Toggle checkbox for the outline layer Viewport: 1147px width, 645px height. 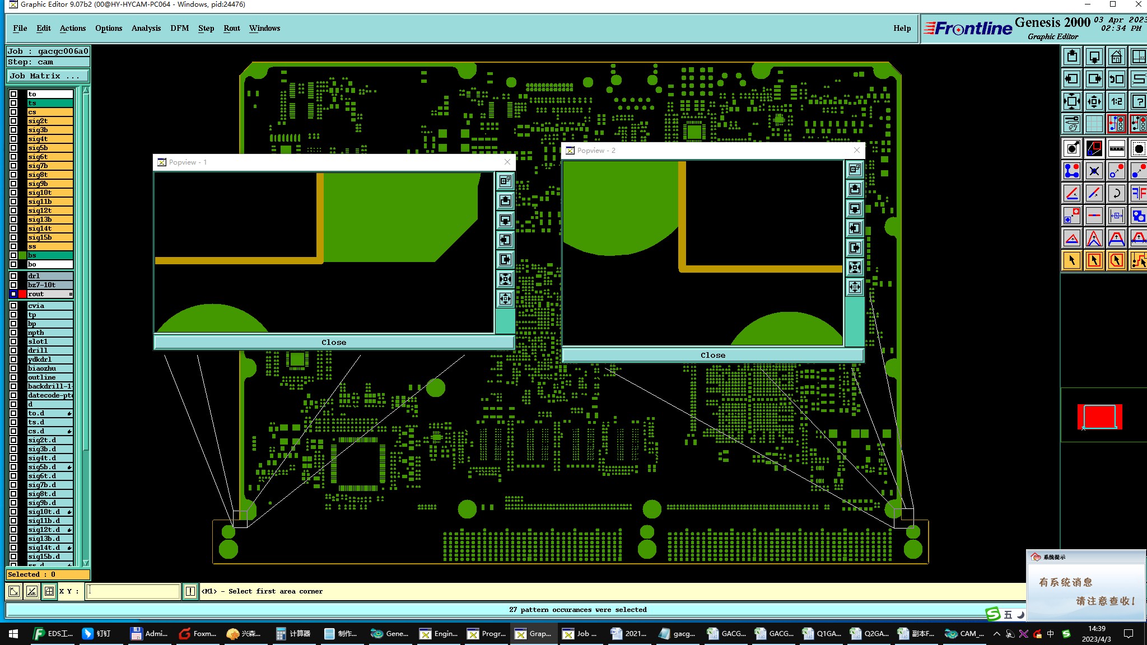13,377
